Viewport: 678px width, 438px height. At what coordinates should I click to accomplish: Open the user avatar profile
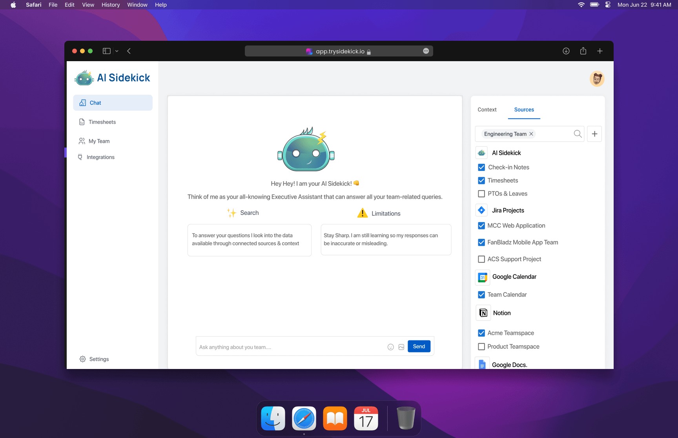pyautogui.click(x=597, y=79)
